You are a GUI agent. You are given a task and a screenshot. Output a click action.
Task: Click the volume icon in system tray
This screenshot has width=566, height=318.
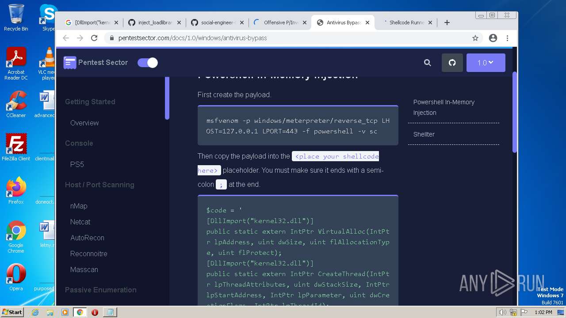(502, 312)
